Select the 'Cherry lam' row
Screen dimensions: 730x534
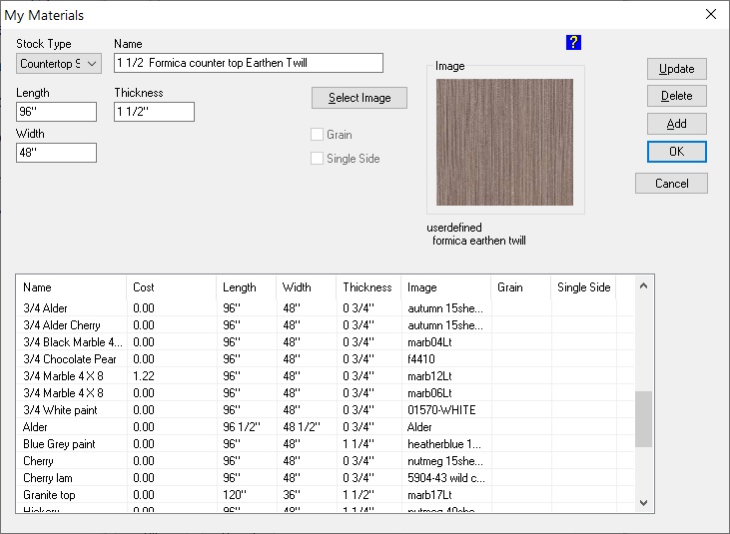tap(325, 478)
